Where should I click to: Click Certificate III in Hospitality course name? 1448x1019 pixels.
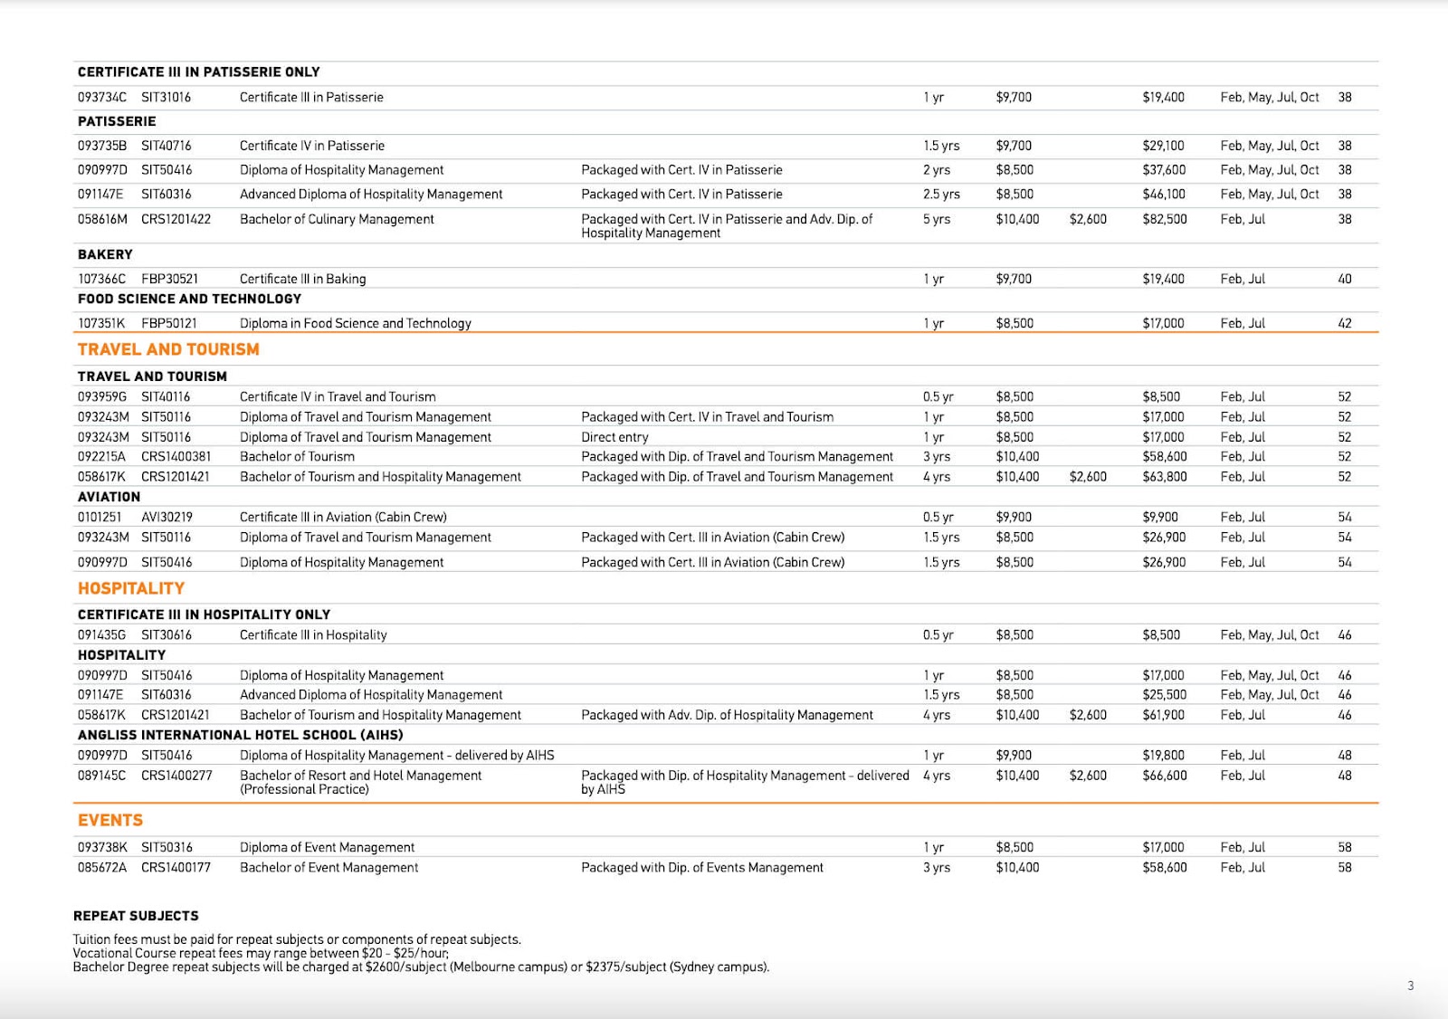(x=313, y=634)
